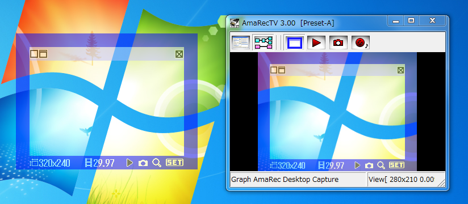This screenshot has height=204, width=468.
Task: Close the capture frame with its X box
Action: pos(179,54)
